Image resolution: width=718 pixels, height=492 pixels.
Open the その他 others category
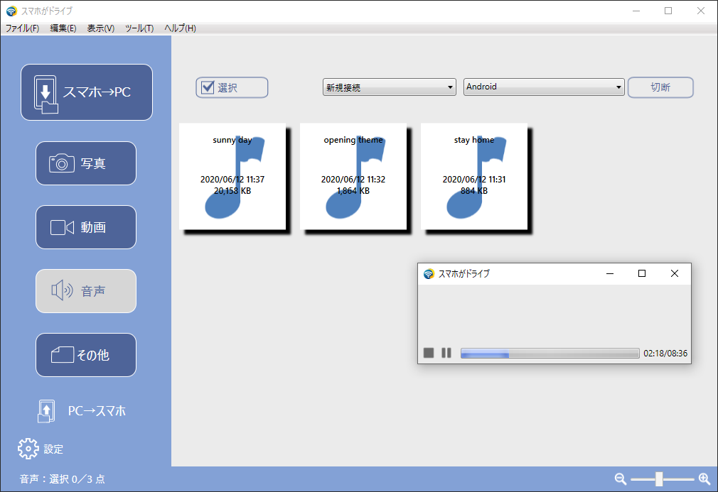86,355
